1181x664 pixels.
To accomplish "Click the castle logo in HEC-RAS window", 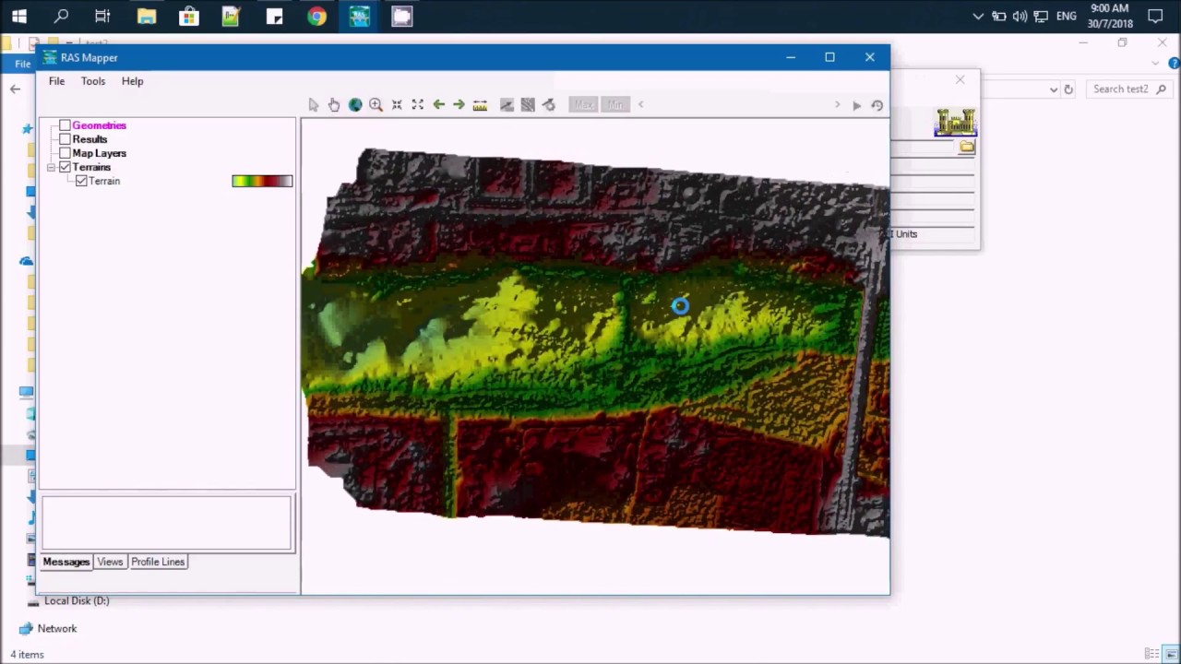I will 956,123.
